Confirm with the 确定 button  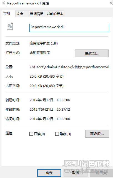[x=49, y=173]
